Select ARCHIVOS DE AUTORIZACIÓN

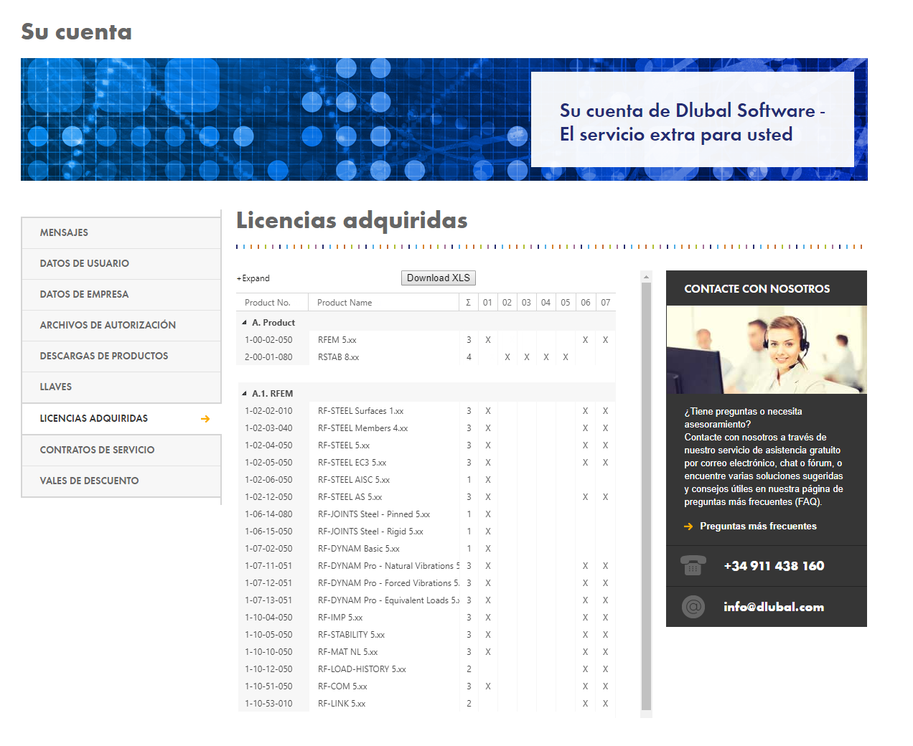[108, 325]
